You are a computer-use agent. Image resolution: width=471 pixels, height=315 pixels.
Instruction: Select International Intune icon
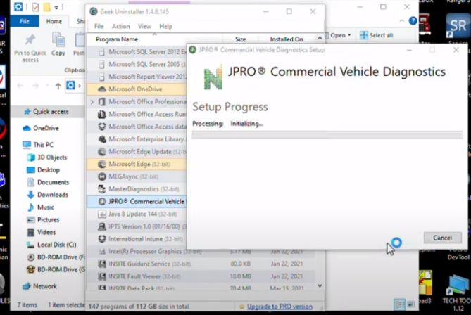pos(102,239)
